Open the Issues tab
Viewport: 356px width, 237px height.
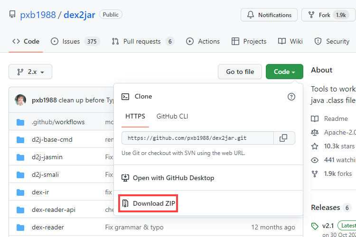tap(75, 41)
